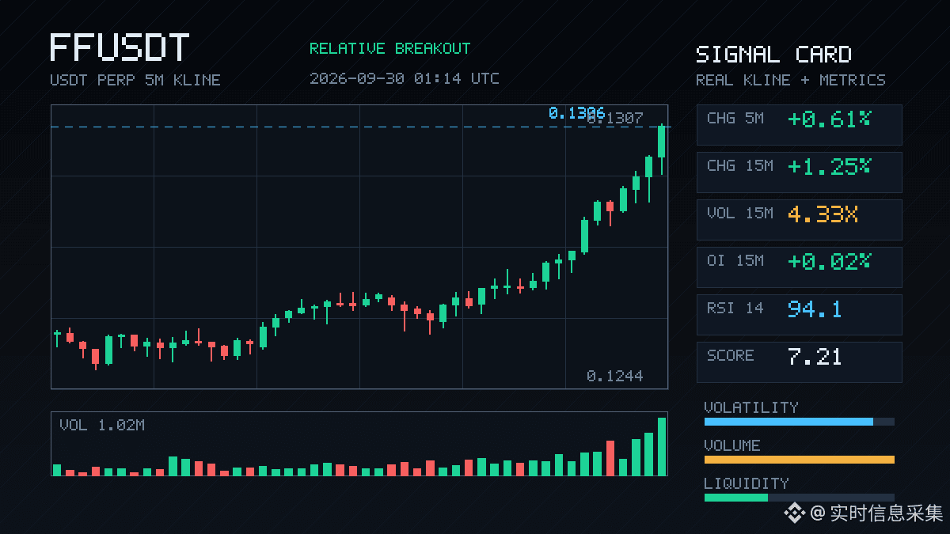Click the 0.1306 current price label
950x534 pixels.
tap(576, 113)
